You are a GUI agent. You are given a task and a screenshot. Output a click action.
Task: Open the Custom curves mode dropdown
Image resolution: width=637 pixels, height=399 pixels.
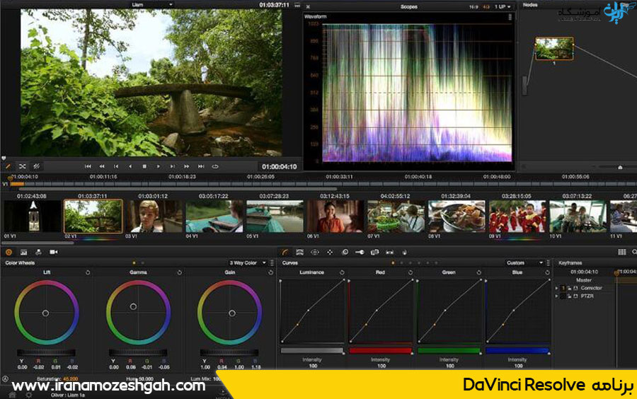tap(524, 263)
